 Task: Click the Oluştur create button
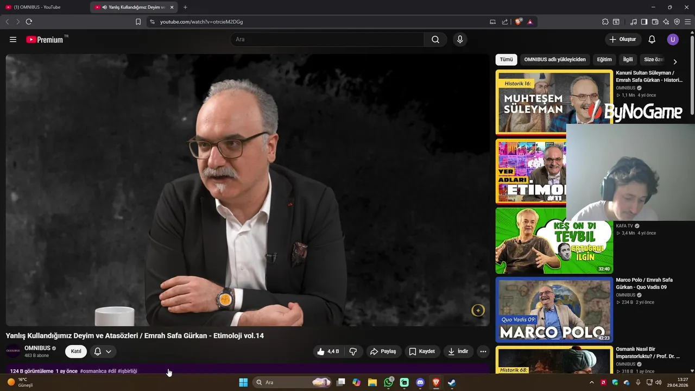[623, 39]
